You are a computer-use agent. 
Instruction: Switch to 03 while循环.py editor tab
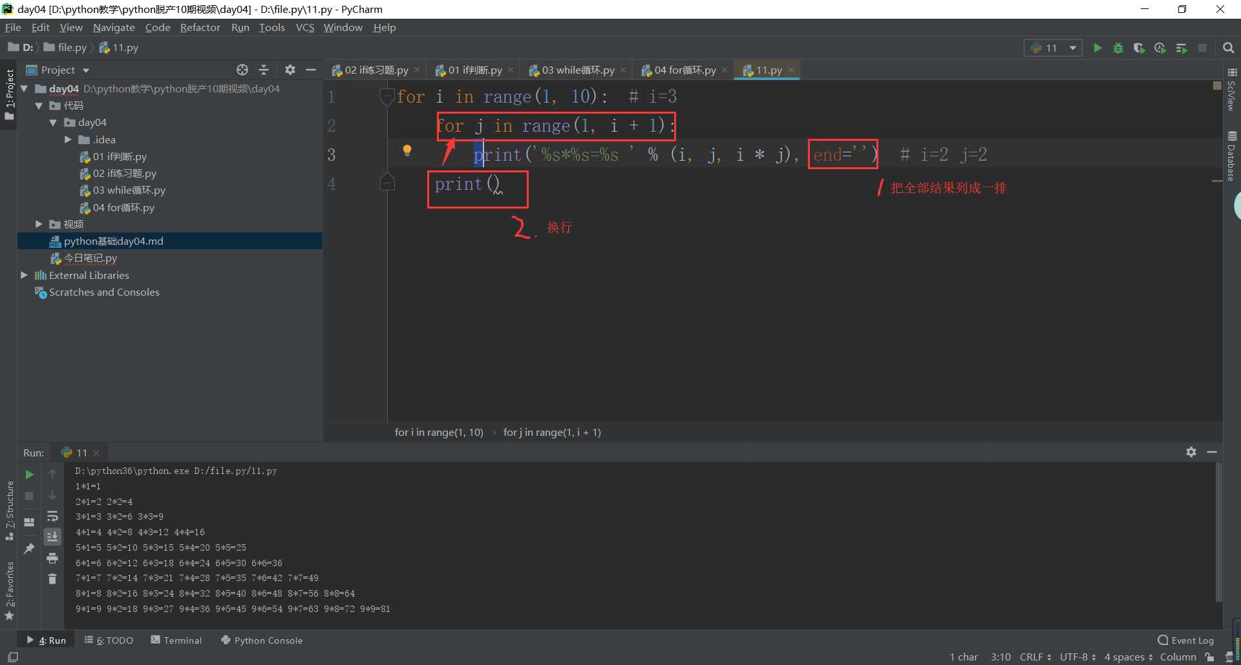click(578, 70)
